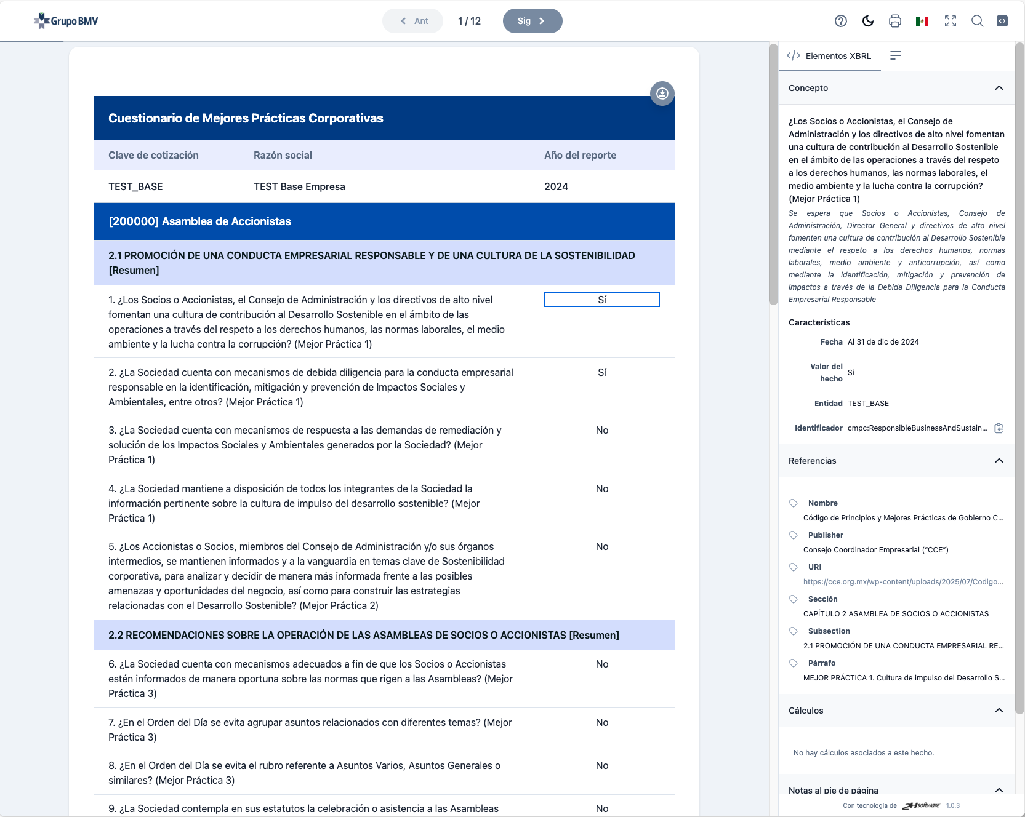Go to the next page with Sig

[x=532, y=21]
